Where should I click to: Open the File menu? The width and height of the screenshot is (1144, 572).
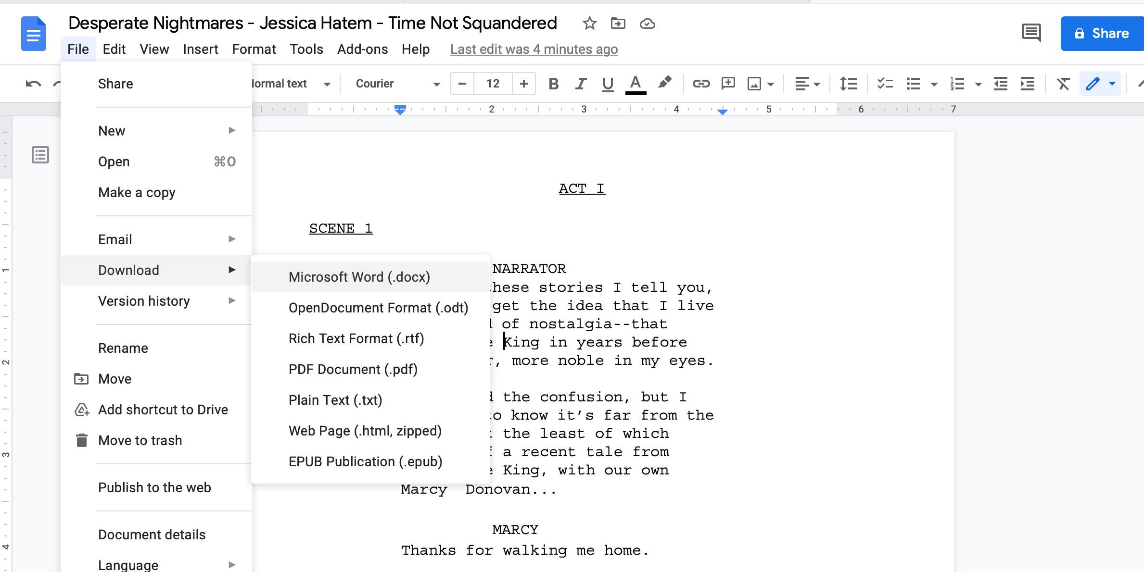[x=78, y=49]
